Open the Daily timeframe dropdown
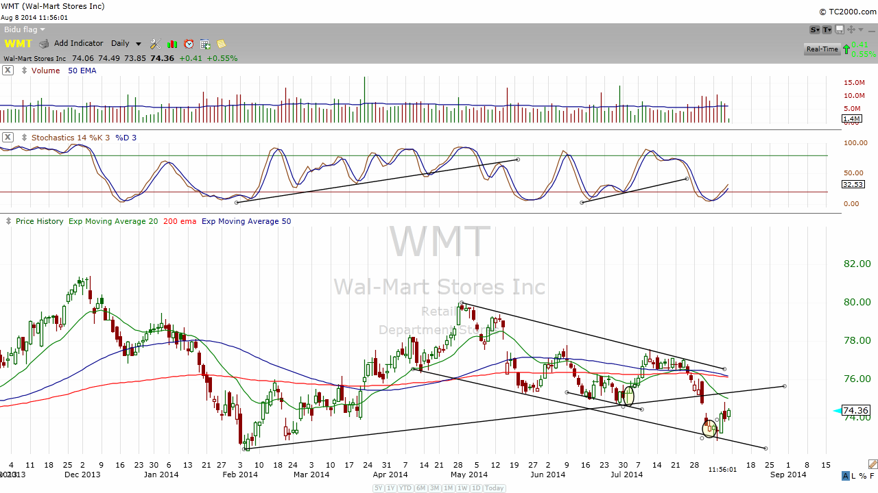Image resolution: width=878 pixels, height=493 pixels. (126, 44)
